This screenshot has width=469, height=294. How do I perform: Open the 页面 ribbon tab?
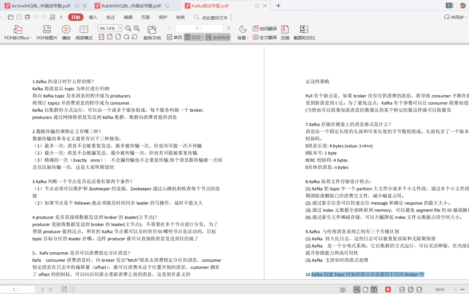[x=146, y=17]
